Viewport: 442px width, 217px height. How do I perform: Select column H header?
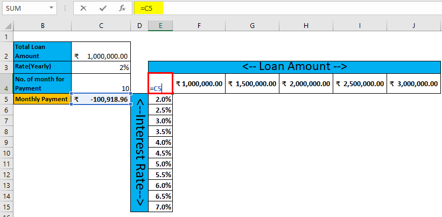coord(306,26)
